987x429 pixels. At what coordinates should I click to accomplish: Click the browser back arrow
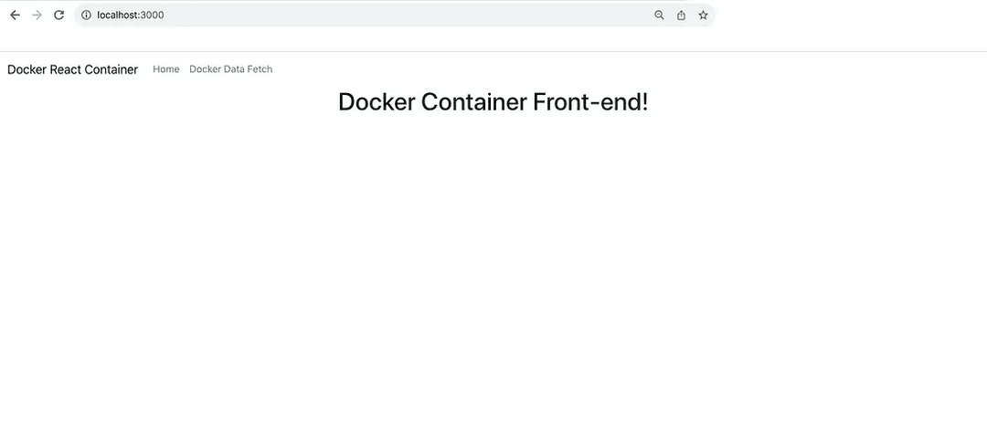15,15
